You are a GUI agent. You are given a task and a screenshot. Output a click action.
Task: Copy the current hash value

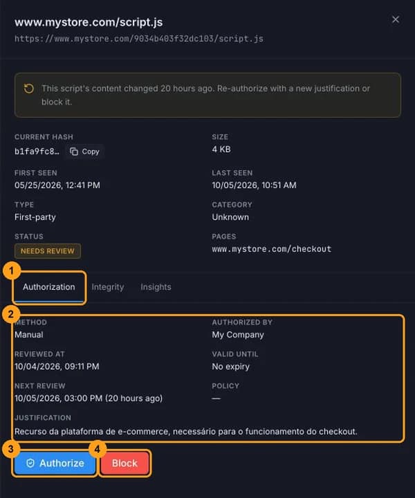84,151
